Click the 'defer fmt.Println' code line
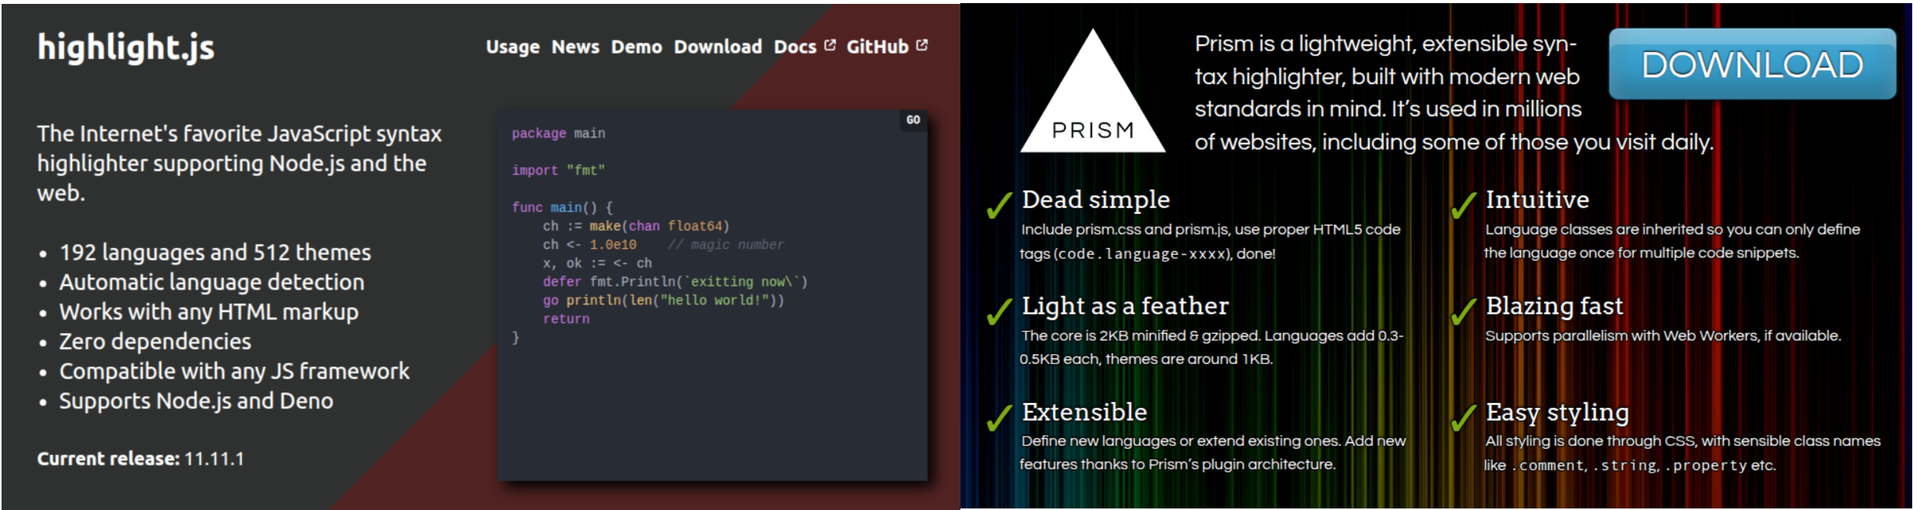Viewport: 1913px width, 510px height. [x=675, y=282]
